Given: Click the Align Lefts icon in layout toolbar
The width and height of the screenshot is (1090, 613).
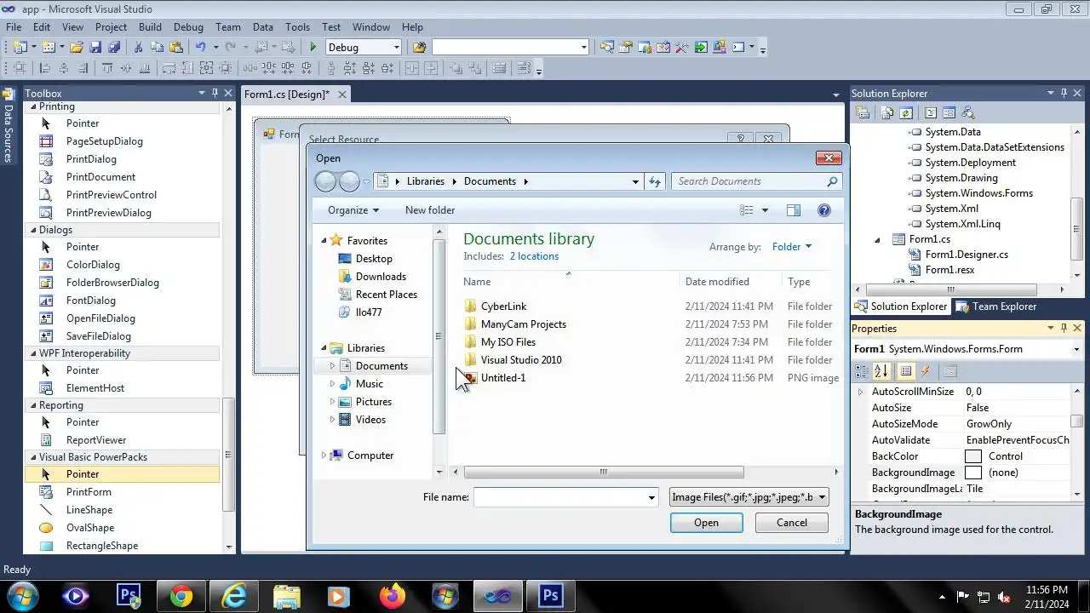Looking at the screenshot, I should click(x=45, y=69).
